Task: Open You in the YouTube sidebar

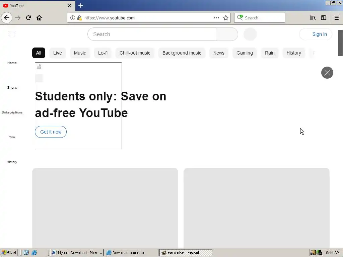Action: pos(12,137)
